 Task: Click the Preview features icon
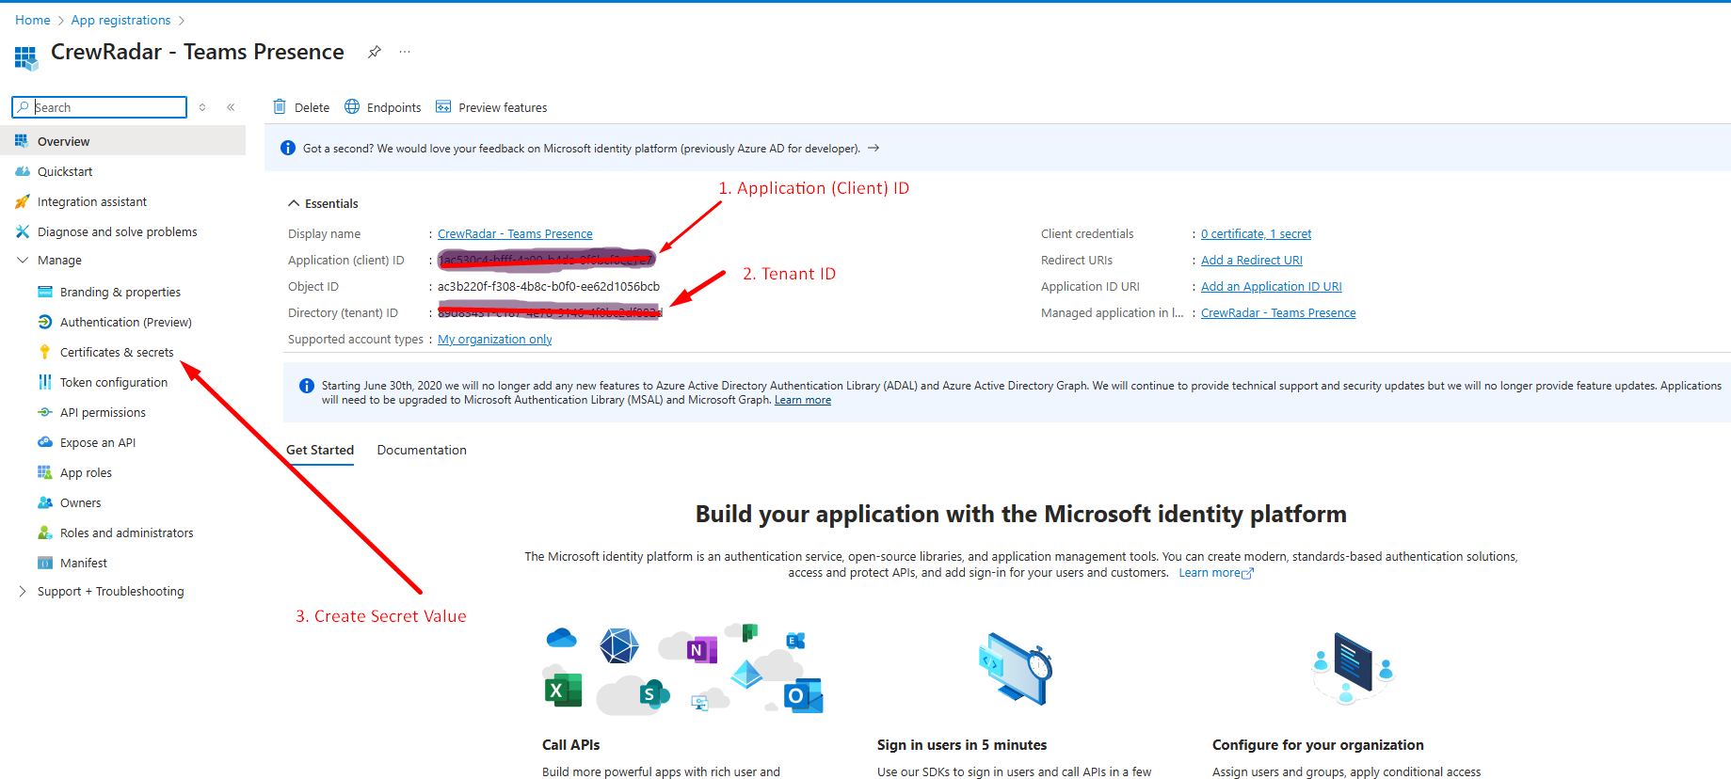(443, 107)
